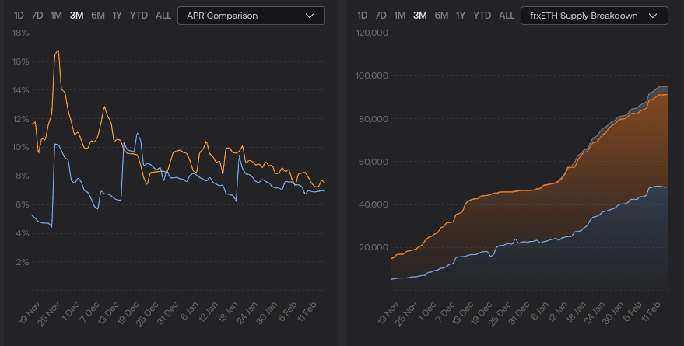The image size is (684, 346).
Task: Pick YTD on frxETH Supply Breakdown chart
Action: [482, 16]
